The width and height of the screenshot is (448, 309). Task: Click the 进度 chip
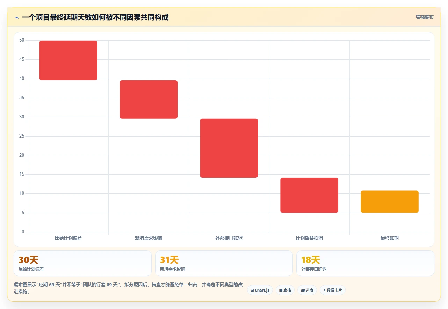[x=307, y=290]
